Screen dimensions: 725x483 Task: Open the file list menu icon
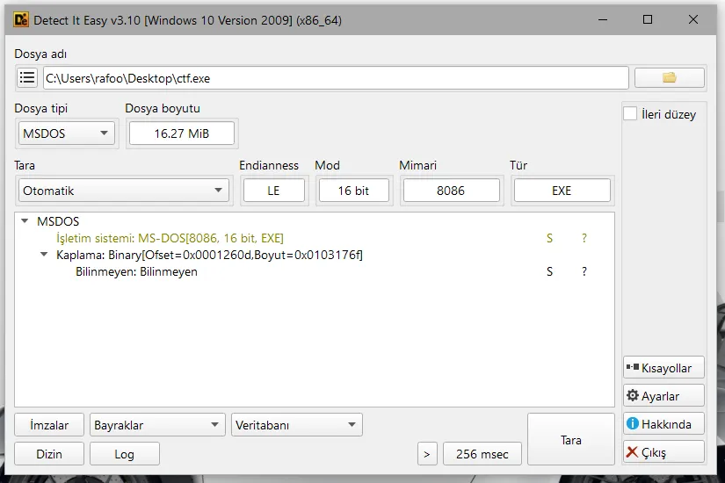[x=27, y=77]
